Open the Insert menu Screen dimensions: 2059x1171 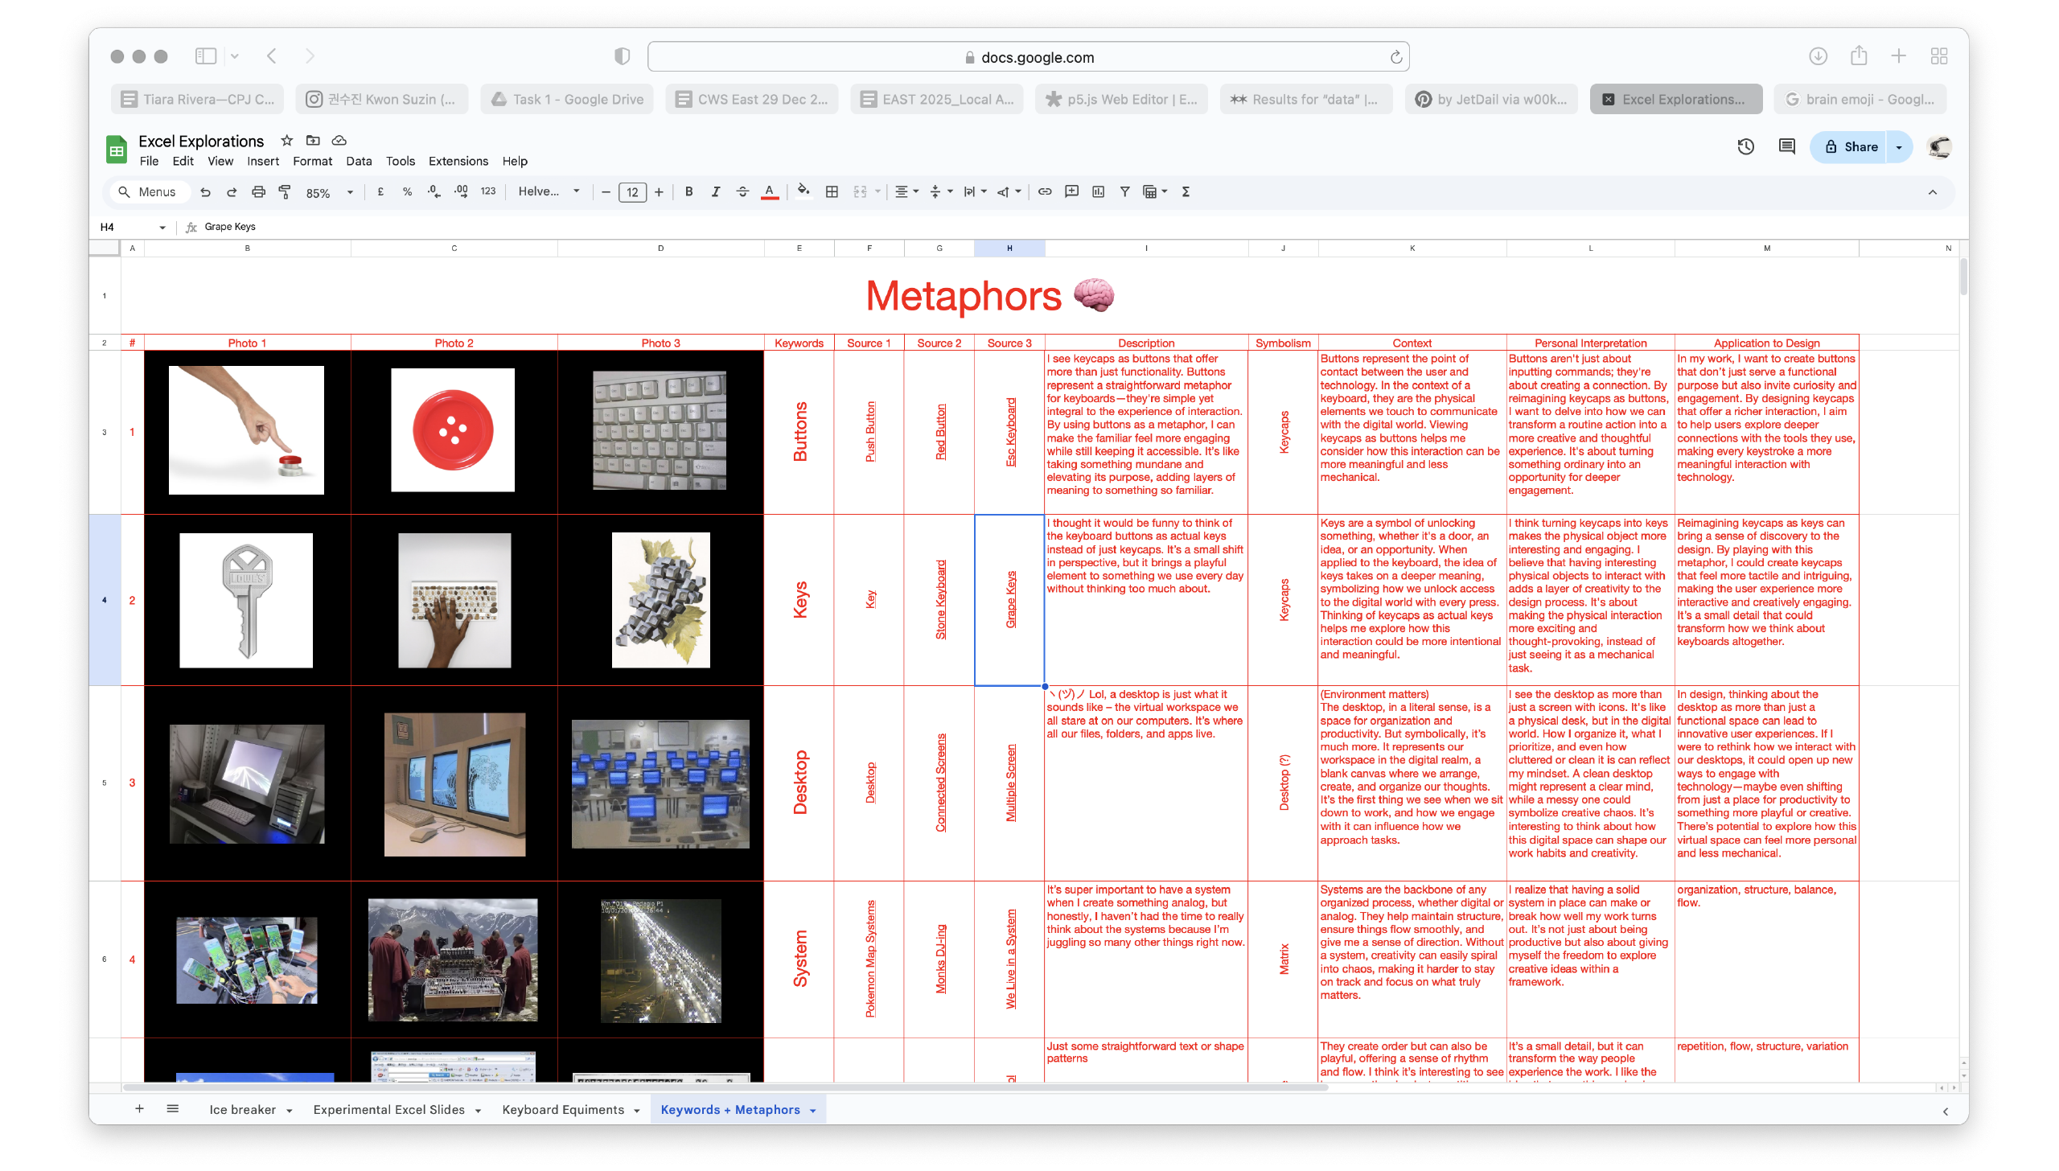tap(263, 162)
